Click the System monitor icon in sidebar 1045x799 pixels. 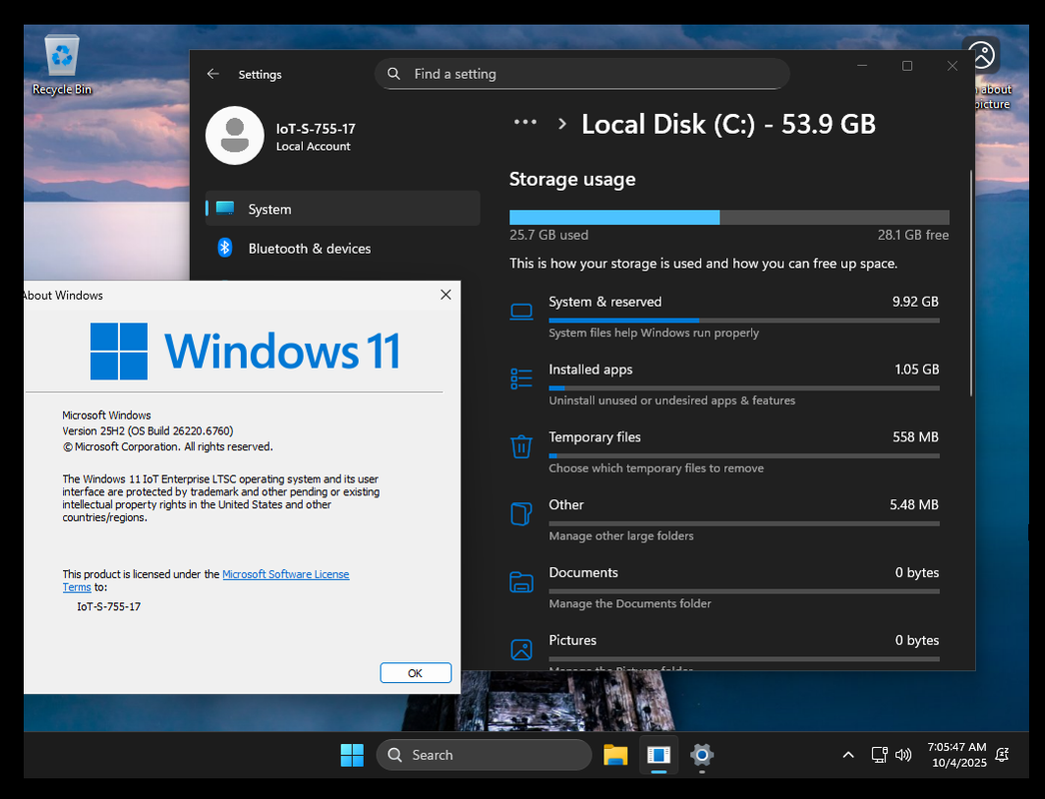[225, 209]
